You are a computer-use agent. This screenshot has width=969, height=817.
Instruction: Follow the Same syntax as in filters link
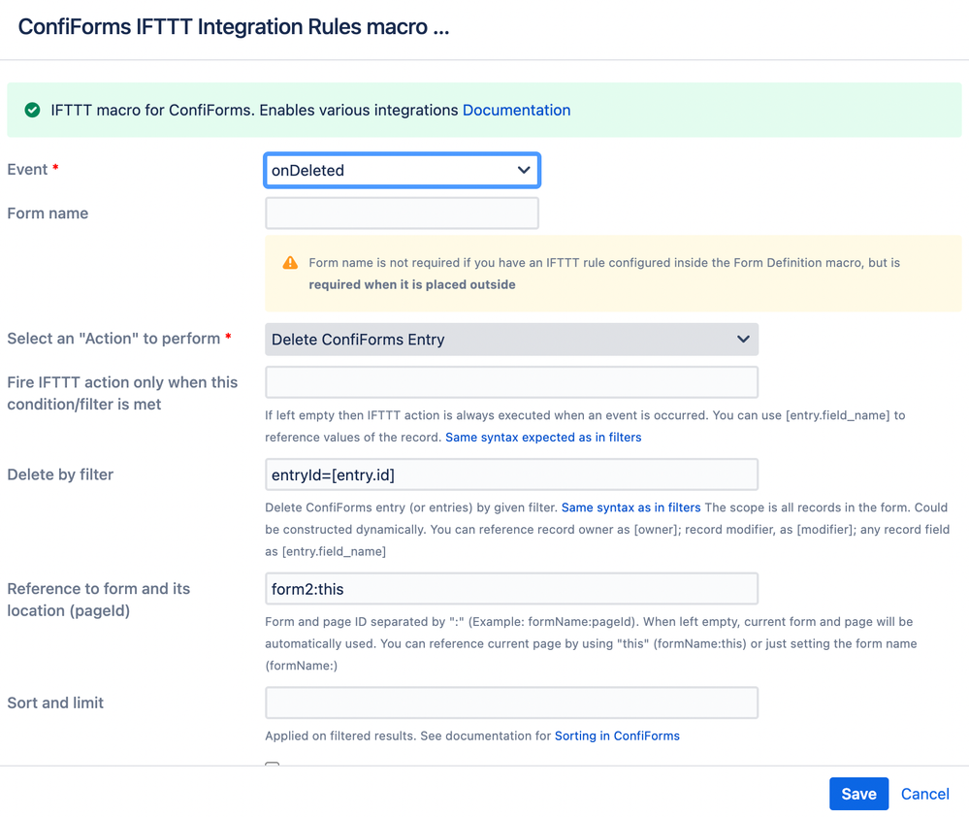[x=630, y=507]
